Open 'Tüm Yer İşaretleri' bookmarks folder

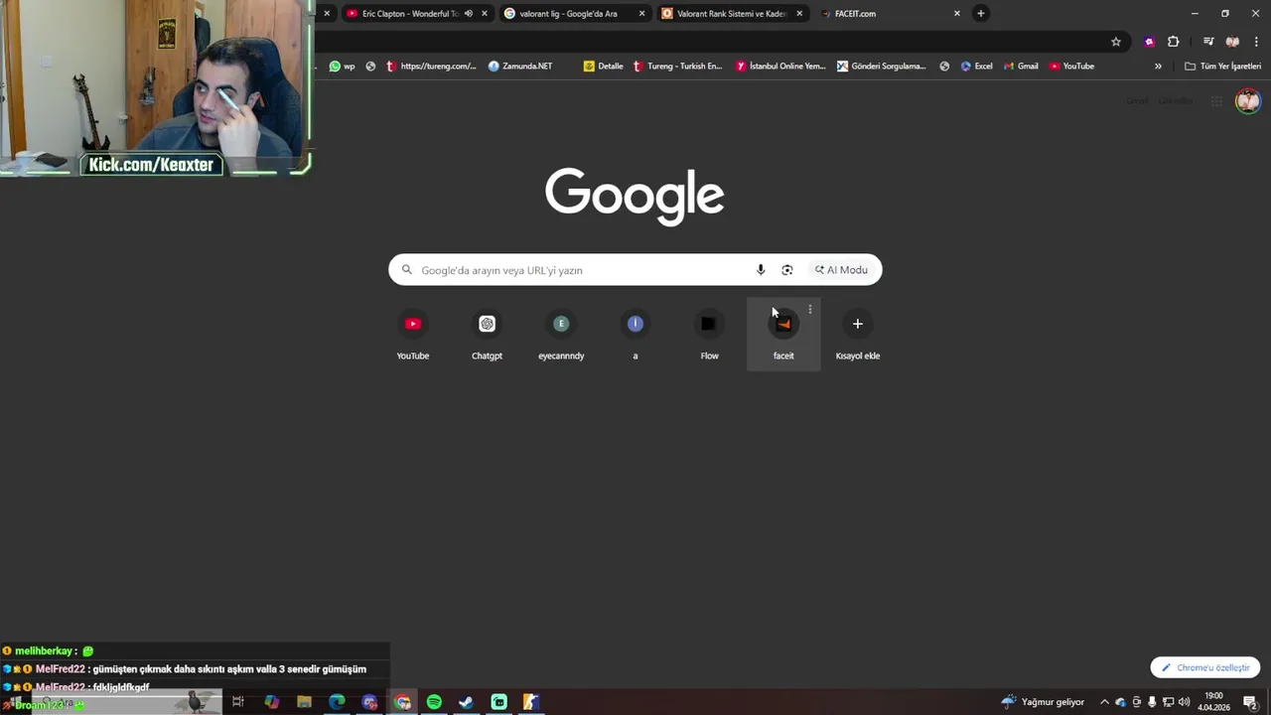point(1222,67)
